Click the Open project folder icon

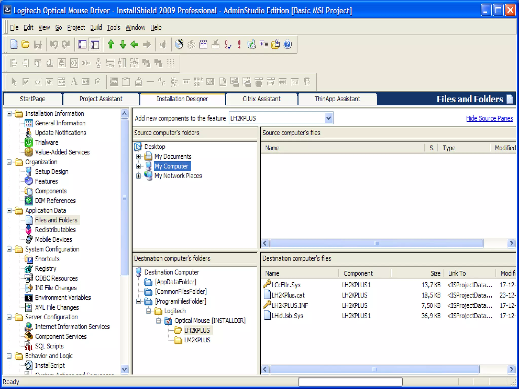tap(25, 45)
